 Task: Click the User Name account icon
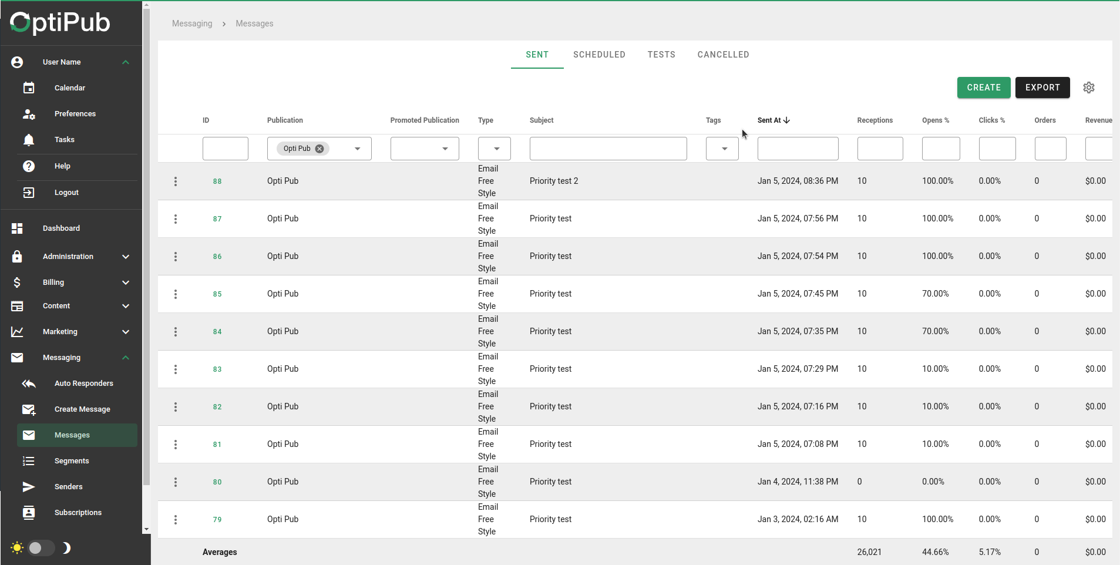(x=17, y=62)
